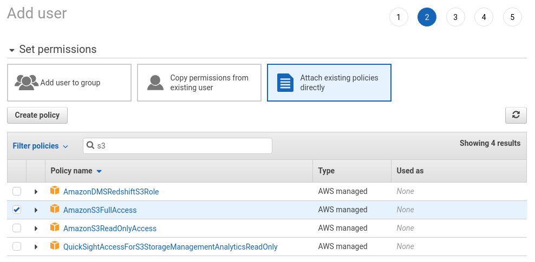Click the QuickSight policy's orange box icon

tap(54, 246)
